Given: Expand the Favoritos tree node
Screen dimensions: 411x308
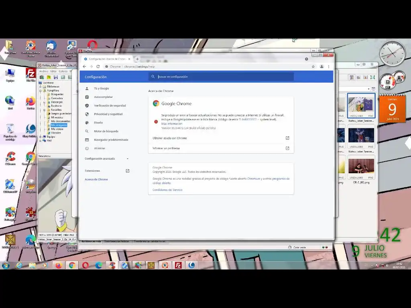Looking at the screenshot, I should click(x=44, y=110).
